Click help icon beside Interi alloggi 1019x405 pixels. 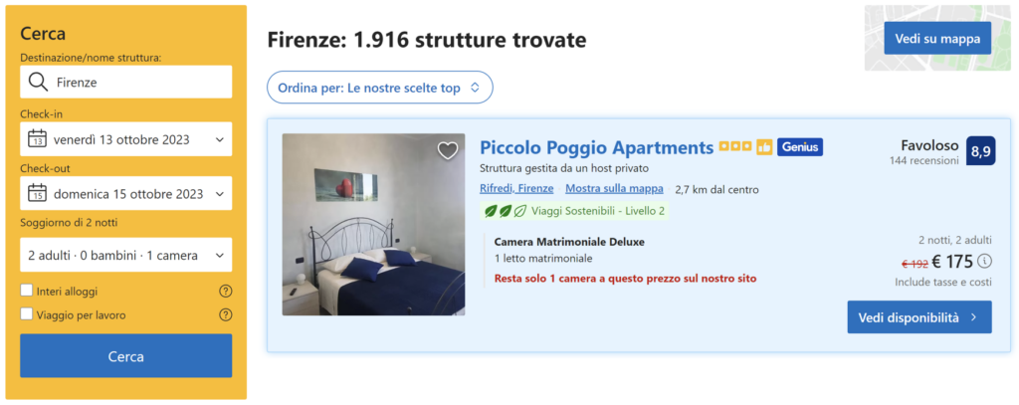pos(225,292)
